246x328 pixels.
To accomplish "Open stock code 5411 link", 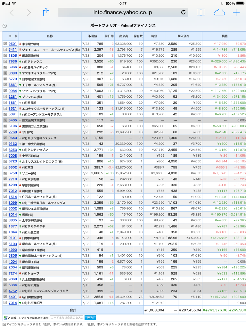I will (13, 50).
